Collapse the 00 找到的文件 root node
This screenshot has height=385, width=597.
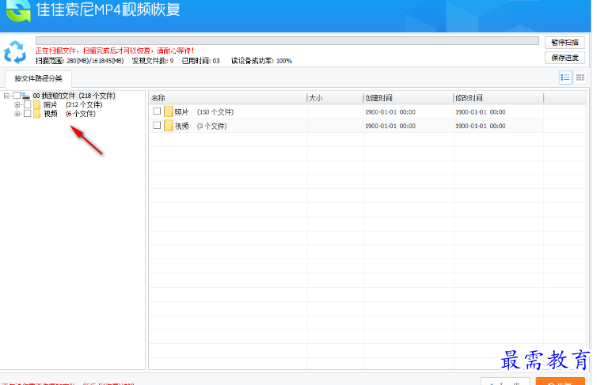(6, 96)
